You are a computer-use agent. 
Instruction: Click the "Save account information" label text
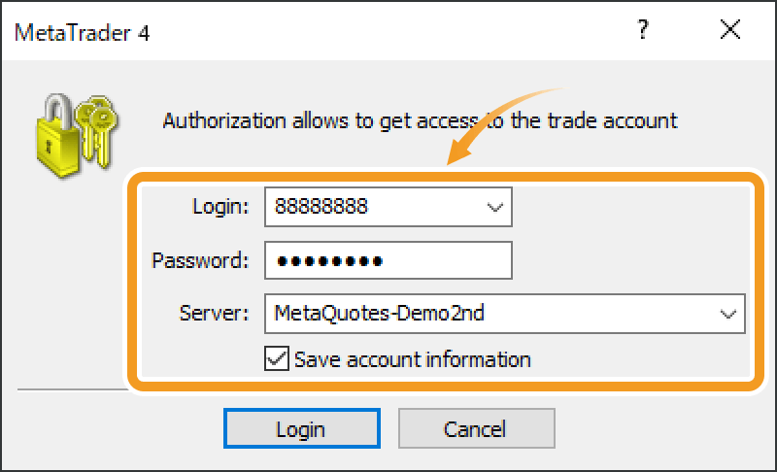point(412,359)
